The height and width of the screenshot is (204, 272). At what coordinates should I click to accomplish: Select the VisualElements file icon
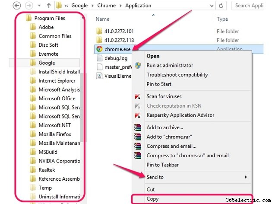[99, 76]
